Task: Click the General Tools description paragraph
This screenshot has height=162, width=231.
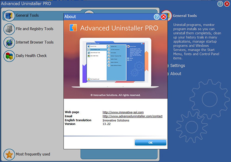Action: coord(197,42)
